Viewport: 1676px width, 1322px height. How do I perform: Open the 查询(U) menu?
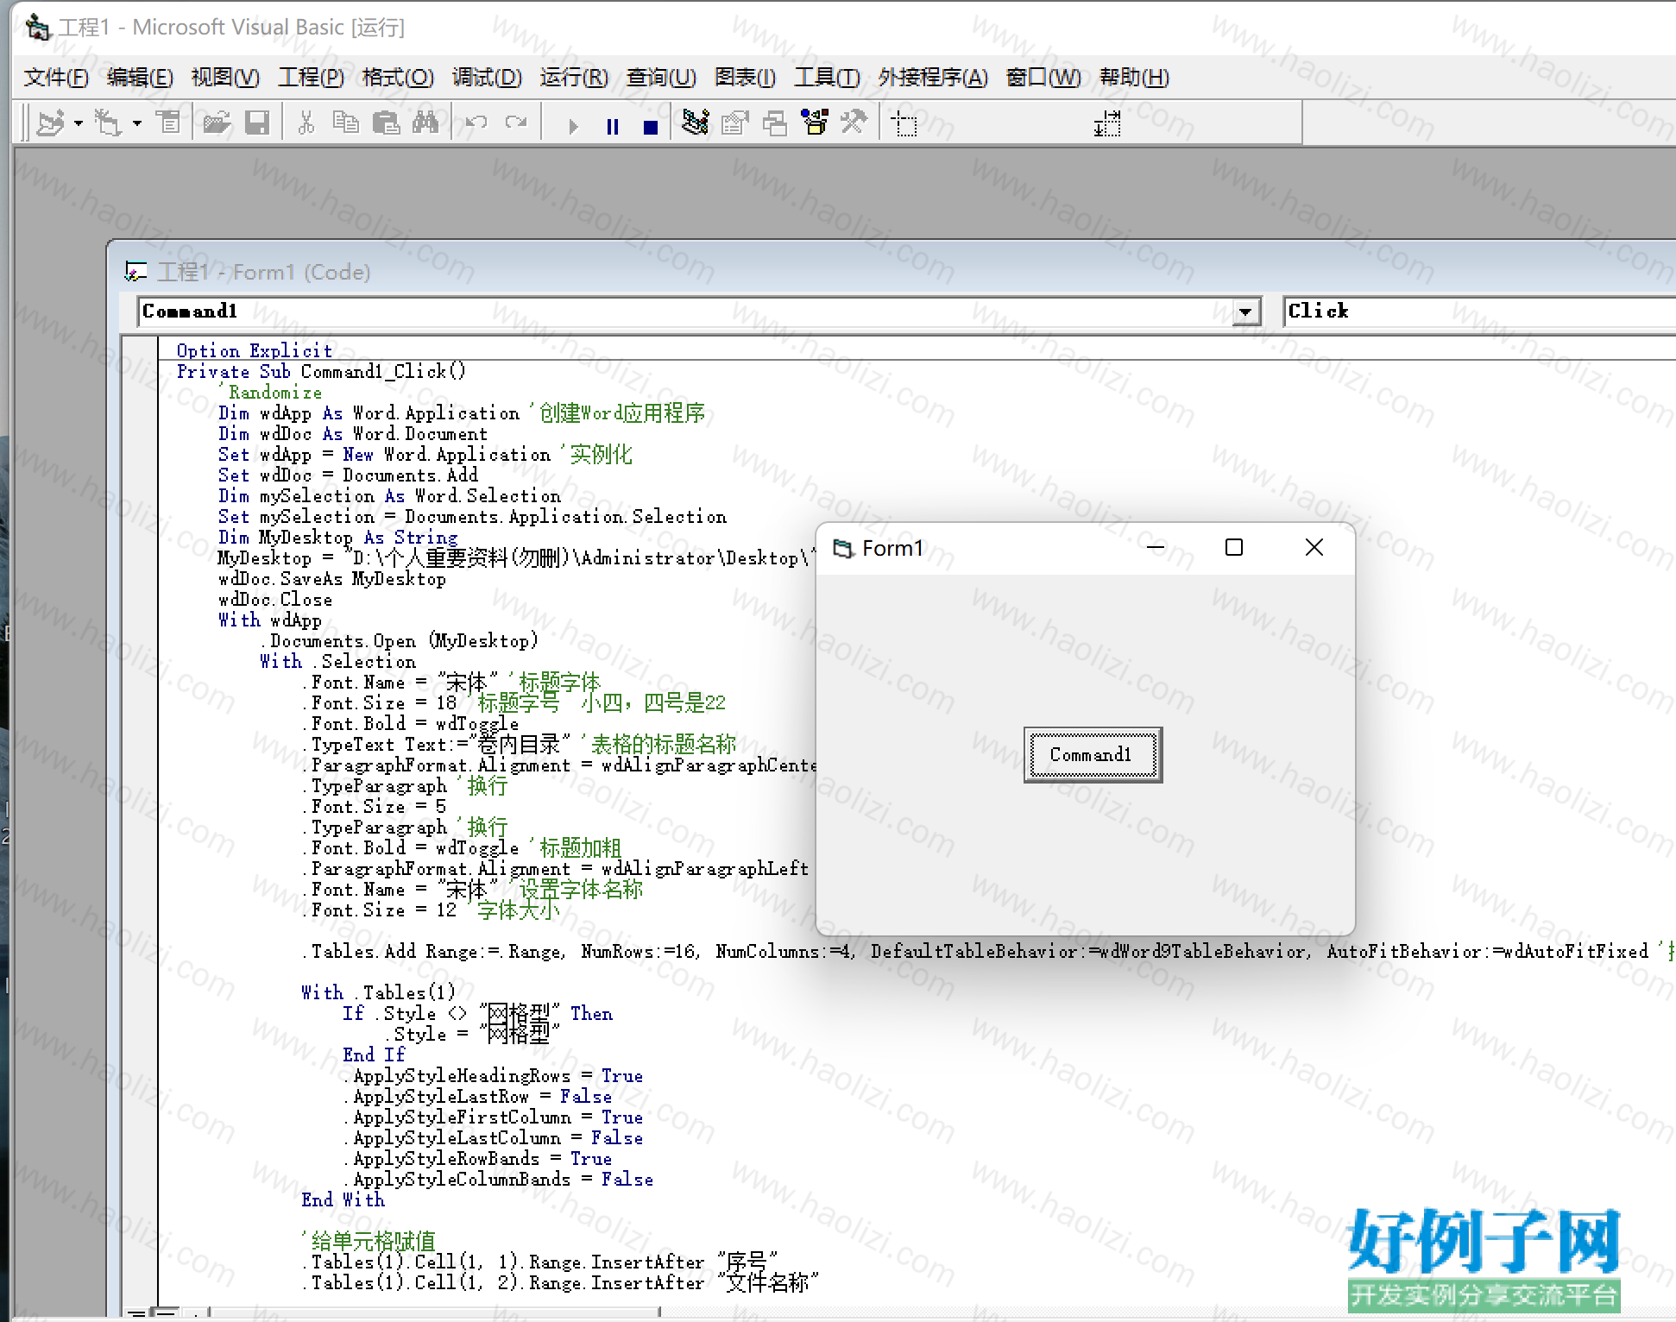point(661,78)
